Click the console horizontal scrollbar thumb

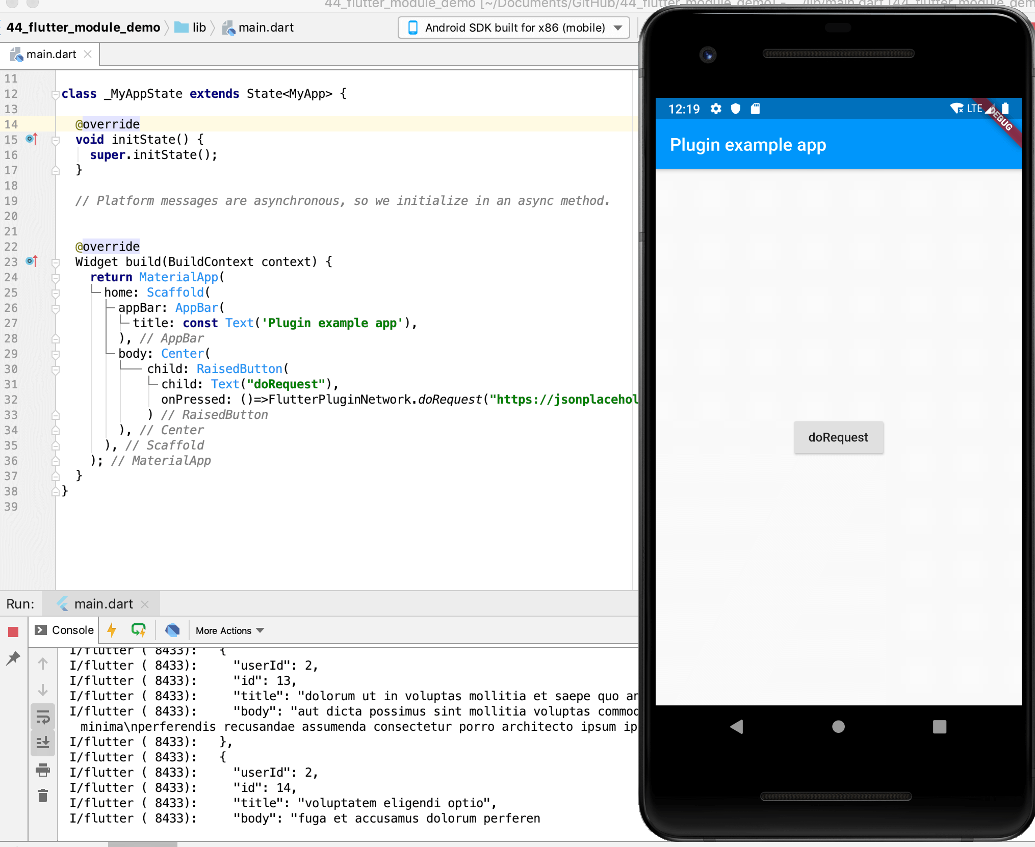pyautogui.click(x=143, y=844)
